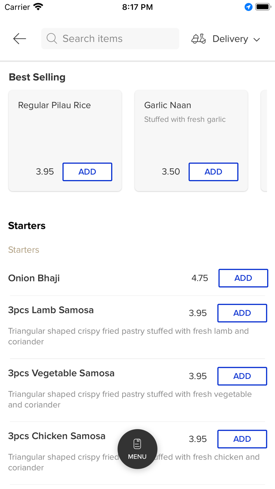Add Regular Pilau Rice to order
Image resolution: width=275 pixels, height=489 pixels.
click(x=87, y=172)
